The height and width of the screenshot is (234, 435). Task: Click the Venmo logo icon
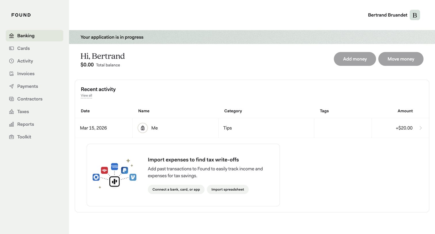click(x=133, y=177)
